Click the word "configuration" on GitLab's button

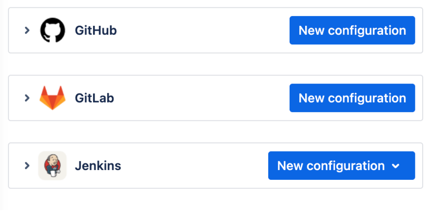pyautogui.click(x=367, y=98)
